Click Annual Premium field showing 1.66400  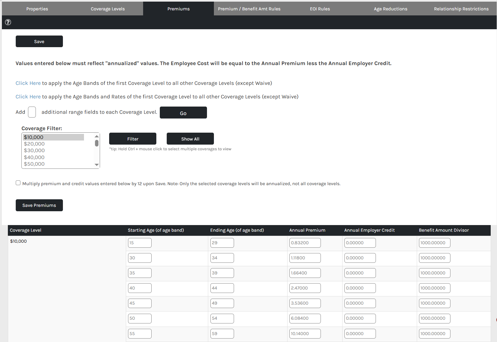coord(305,273)
